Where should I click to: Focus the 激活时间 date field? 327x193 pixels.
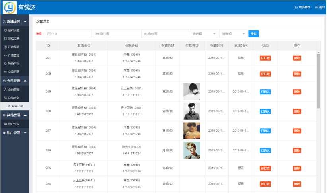coord(117,34)
